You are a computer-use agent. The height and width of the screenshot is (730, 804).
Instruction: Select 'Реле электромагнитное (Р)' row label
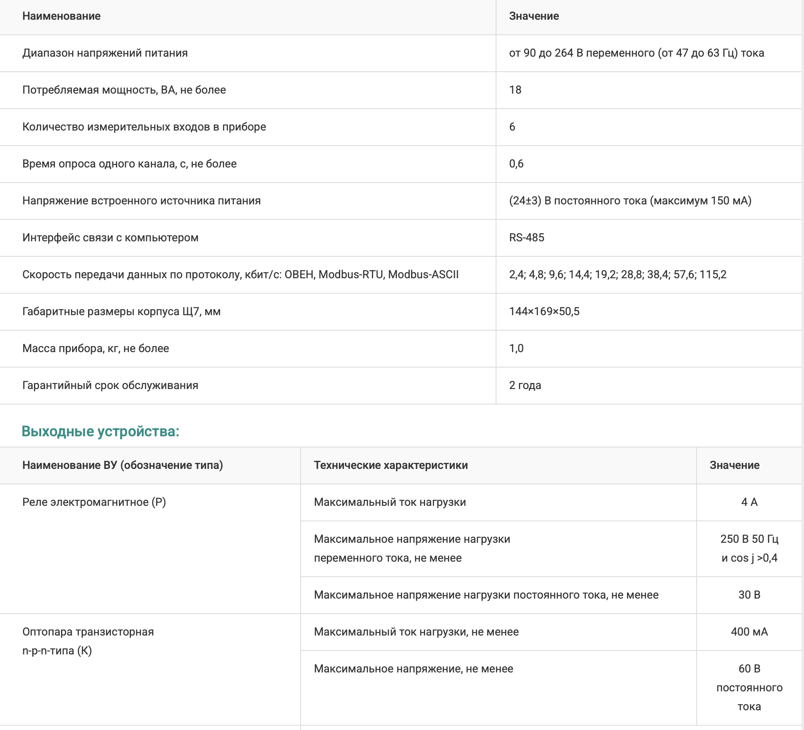(94, 502)
